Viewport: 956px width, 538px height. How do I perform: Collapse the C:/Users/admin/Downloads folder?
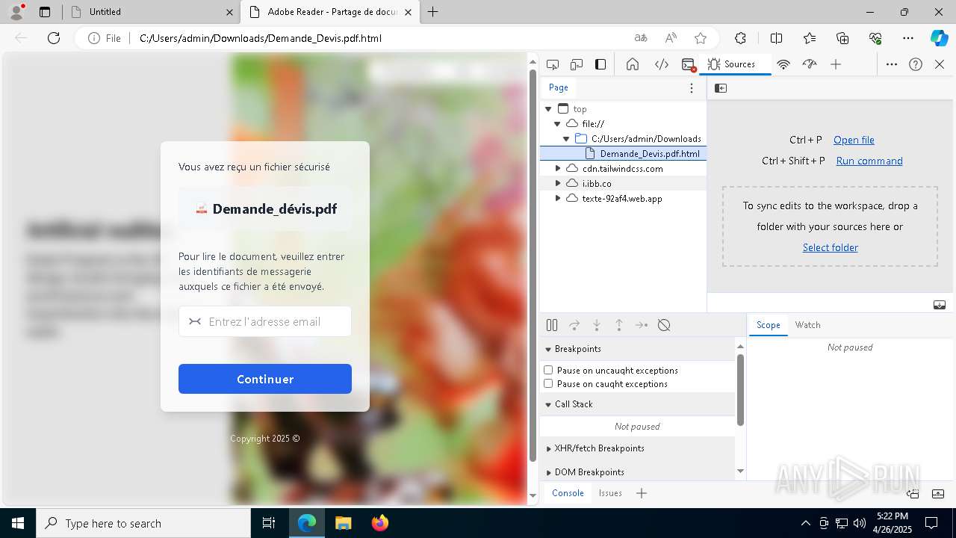coord(566,139)
